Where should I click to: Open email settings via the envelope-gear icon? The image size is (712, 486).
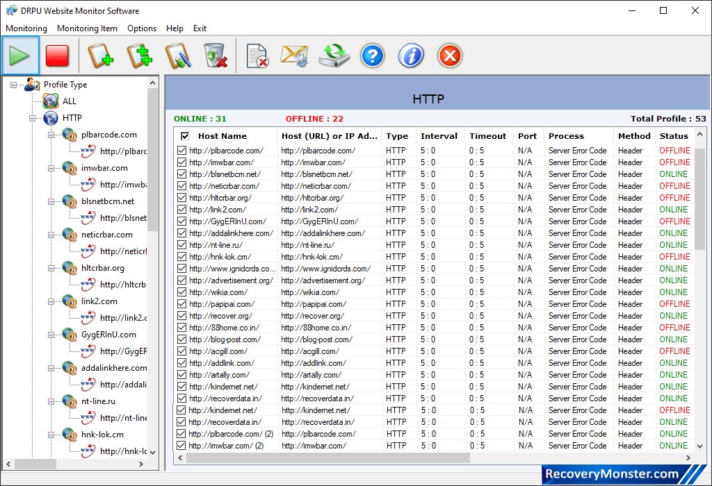(295, 56)
